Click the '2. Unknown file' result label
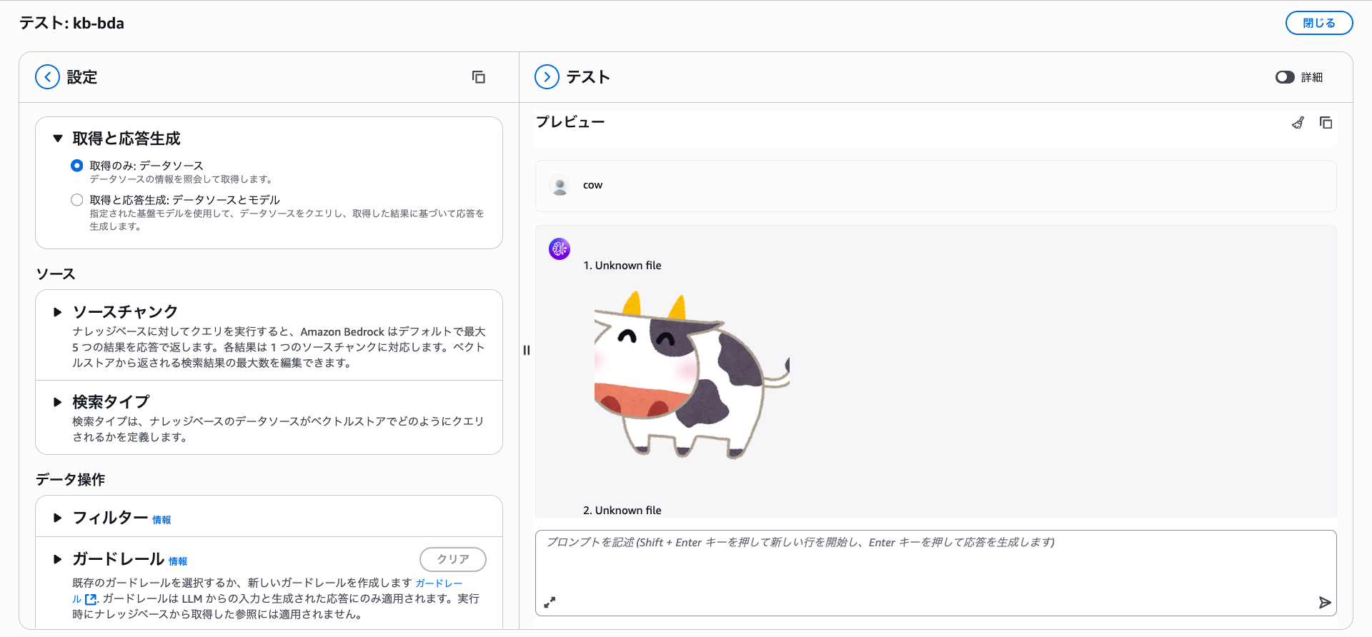Screen dimensions: 1372x637 pyautogui.click(x=622, y=511)
